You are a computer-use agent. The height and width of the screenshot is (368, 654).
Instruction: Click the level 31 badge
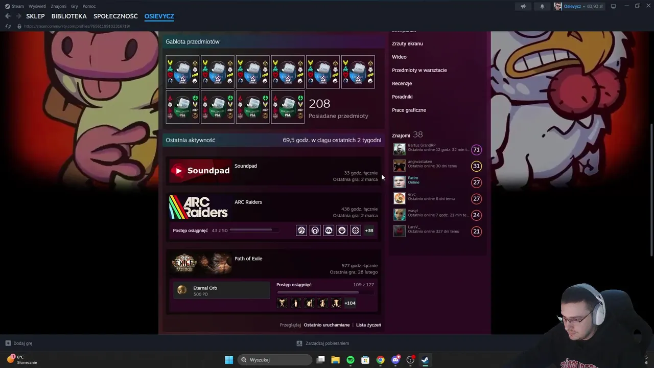pos(476,166)
